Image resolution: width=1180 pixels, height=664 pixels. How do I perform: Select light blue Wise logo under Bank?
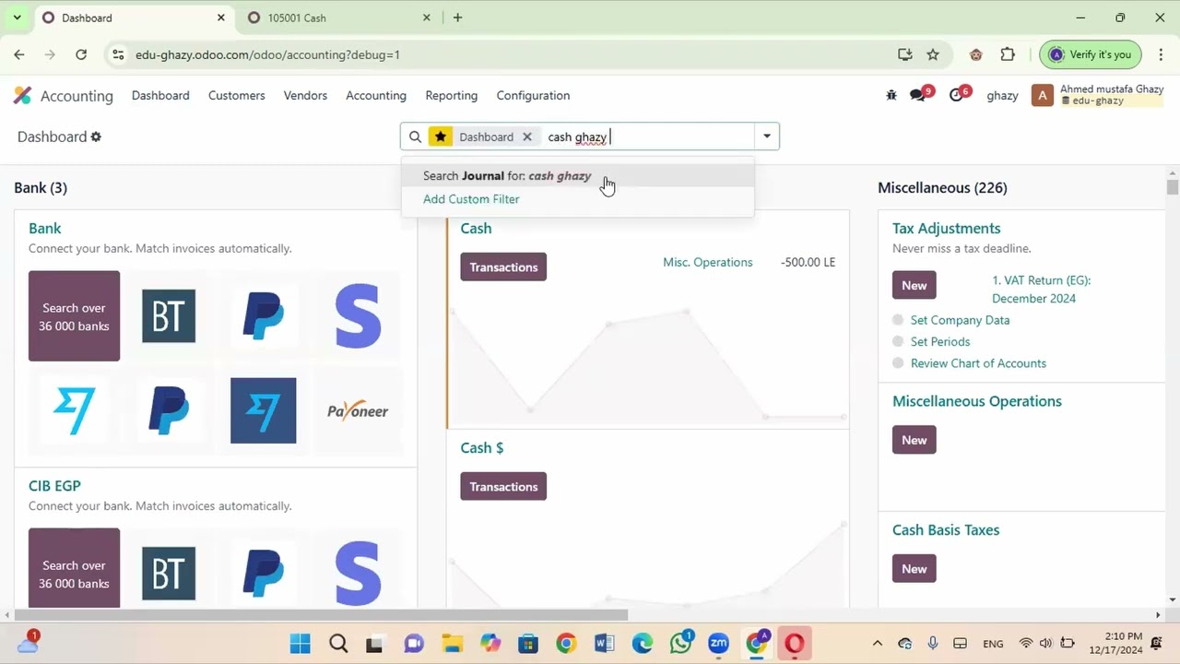[74, 411]
